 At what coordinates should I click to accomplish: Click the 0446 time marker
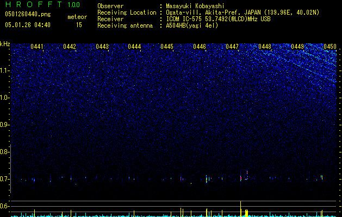[200, 46]
